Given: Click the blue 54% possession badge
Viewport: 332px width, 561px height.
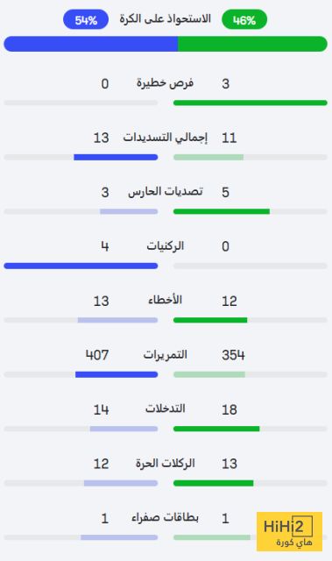Looking at the screenshot, I should click(86, 19).
